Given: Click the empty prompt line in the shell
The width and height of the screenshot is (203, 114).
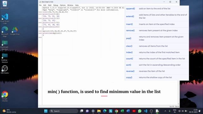Looking at the screenshot, I should 83,37.
